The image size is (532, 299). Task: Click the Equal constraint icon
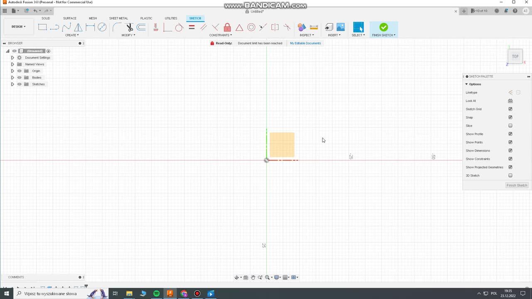coord(192,27)
